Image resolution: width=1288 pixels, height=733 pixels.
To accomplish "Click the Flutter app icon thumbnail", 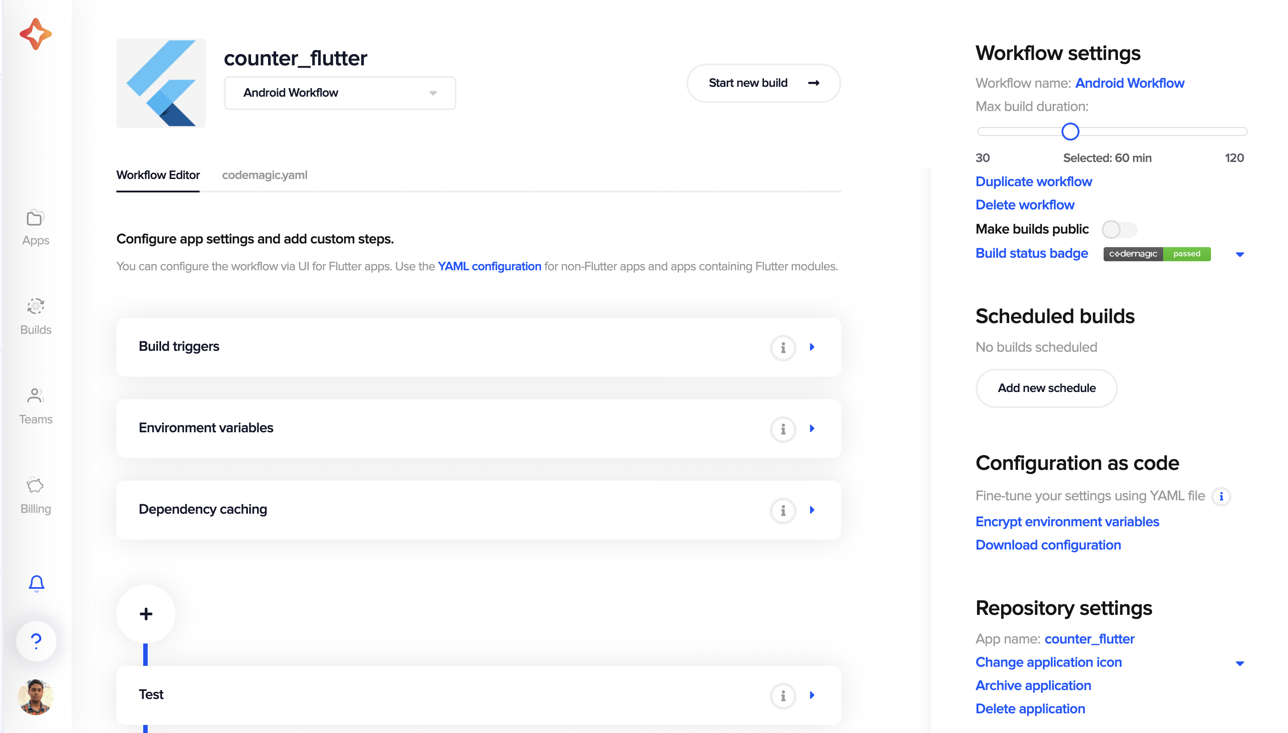I will (x=161, y=83).
